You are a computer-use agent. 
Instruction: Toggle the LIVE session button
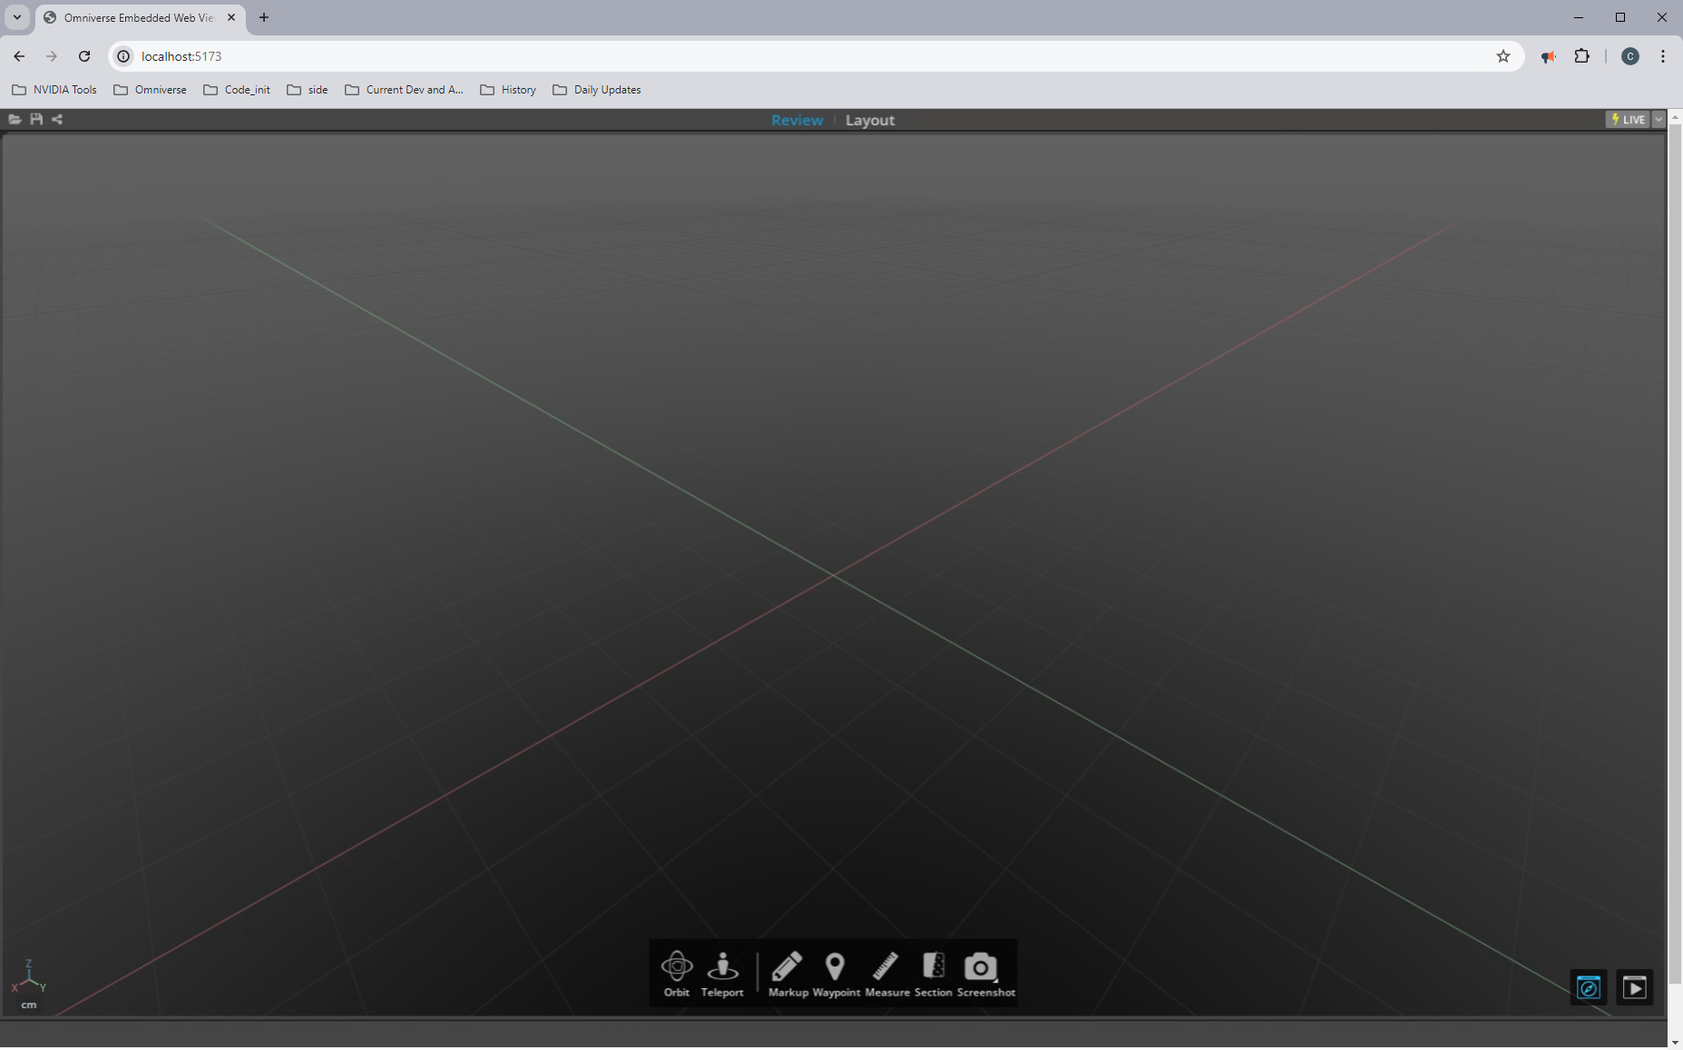coord(1628,119)
